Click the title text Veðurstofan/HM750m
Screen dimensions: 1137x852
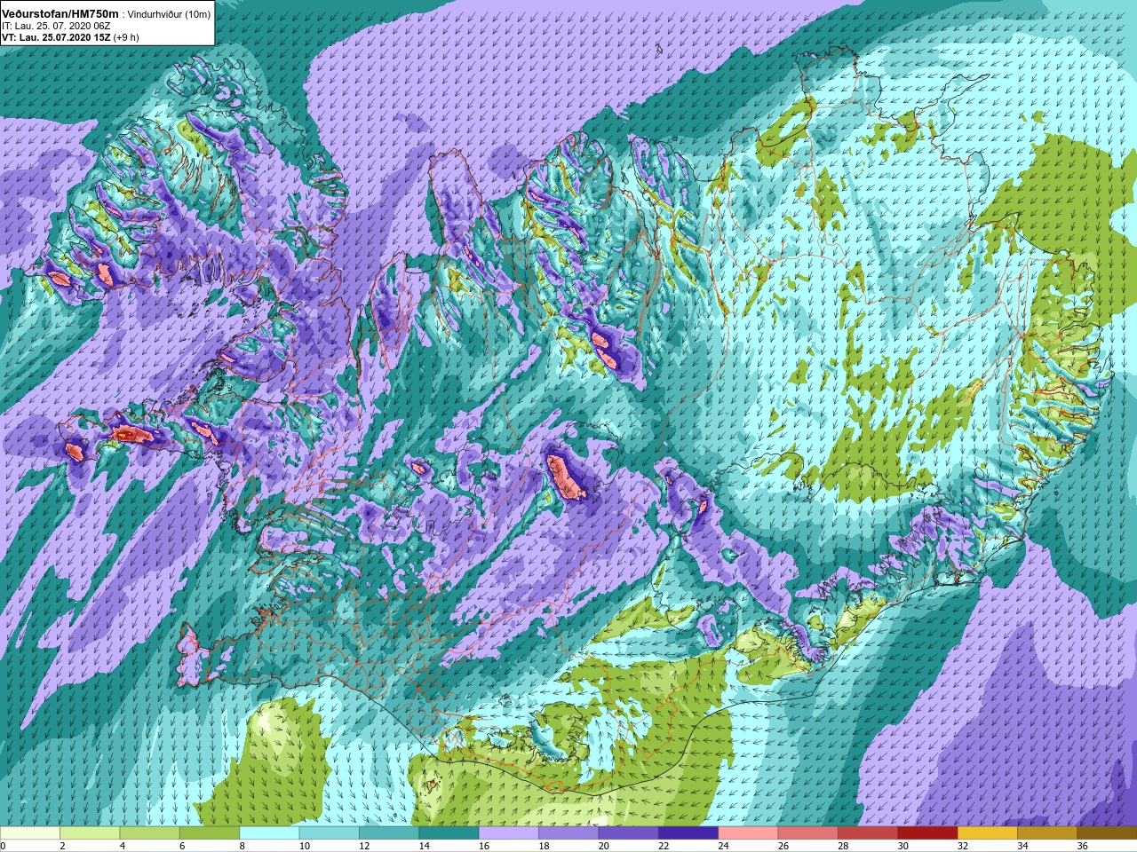tap(60, 13)
